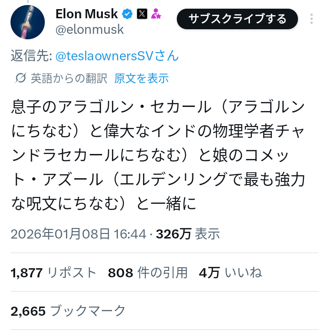
Task: Open the 4万 いいね likes list
Action: (x=230, y=273)
